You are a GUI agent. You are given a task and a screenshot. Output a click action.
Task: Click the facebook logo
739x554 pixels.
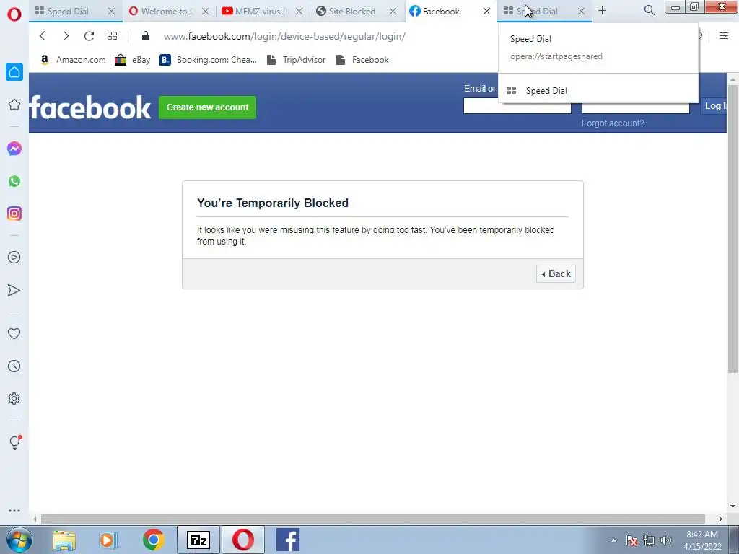point(90,107)
